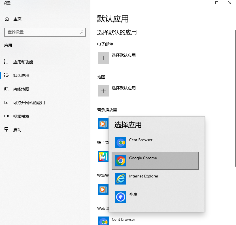Screen dimensions: 236x225
Task: Click 选择默认应用 text under 地图
Action: tap(124, 88)
